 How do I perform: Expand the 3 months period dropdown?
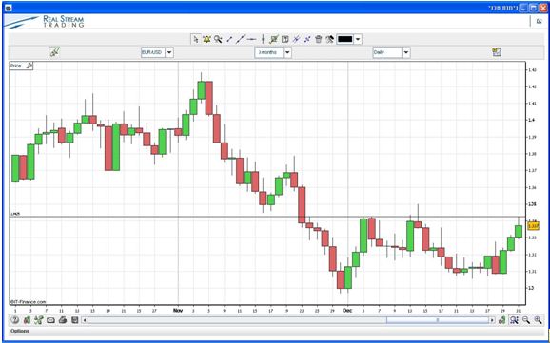click(287, 52)
